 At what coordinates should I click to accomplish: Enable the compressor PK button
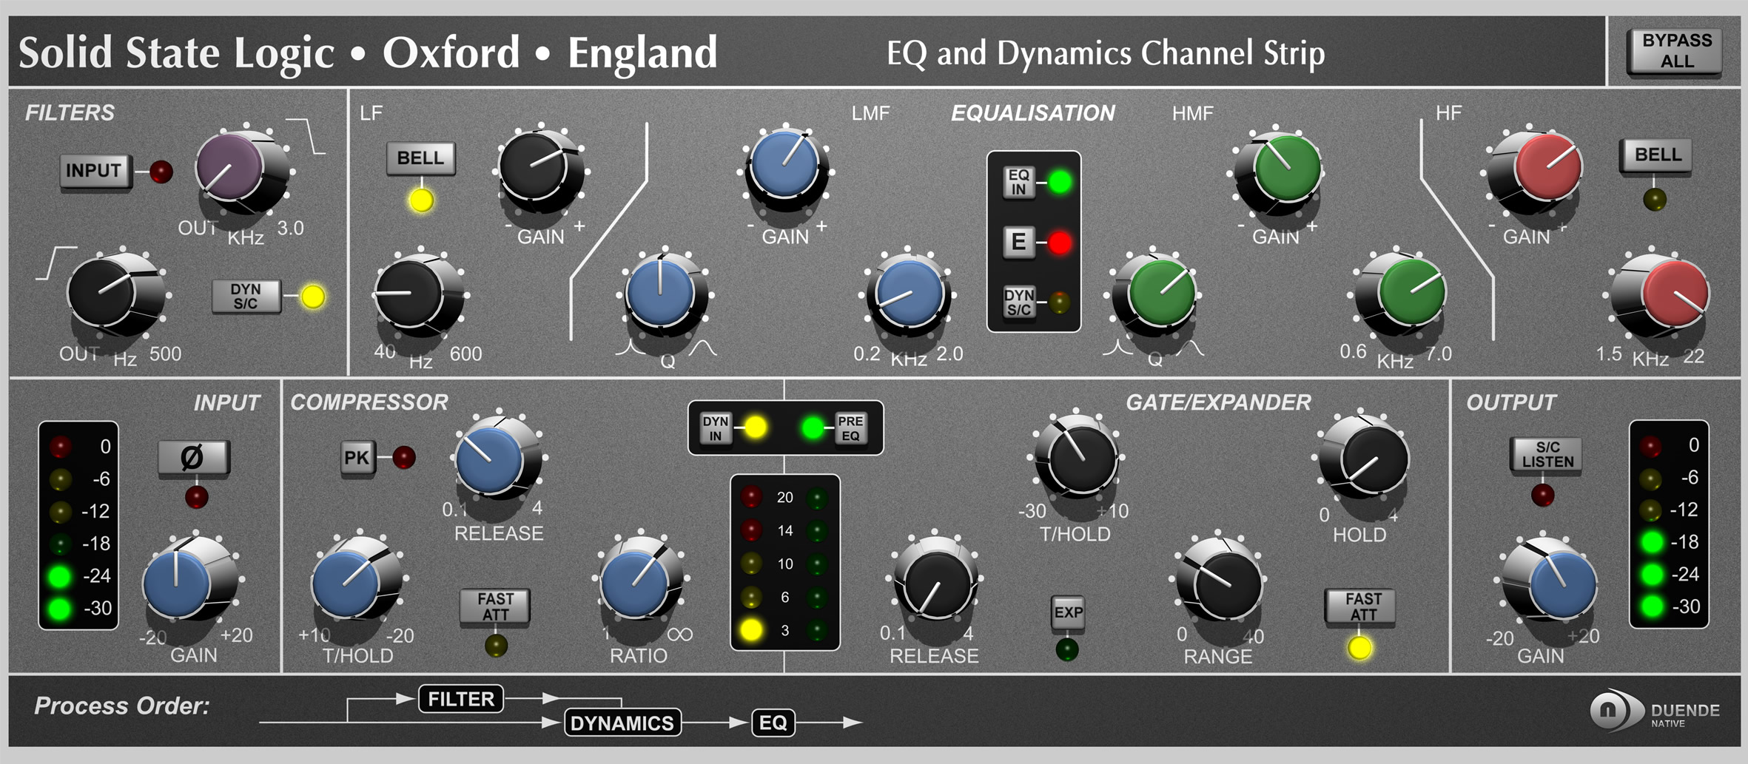[357, 458]
